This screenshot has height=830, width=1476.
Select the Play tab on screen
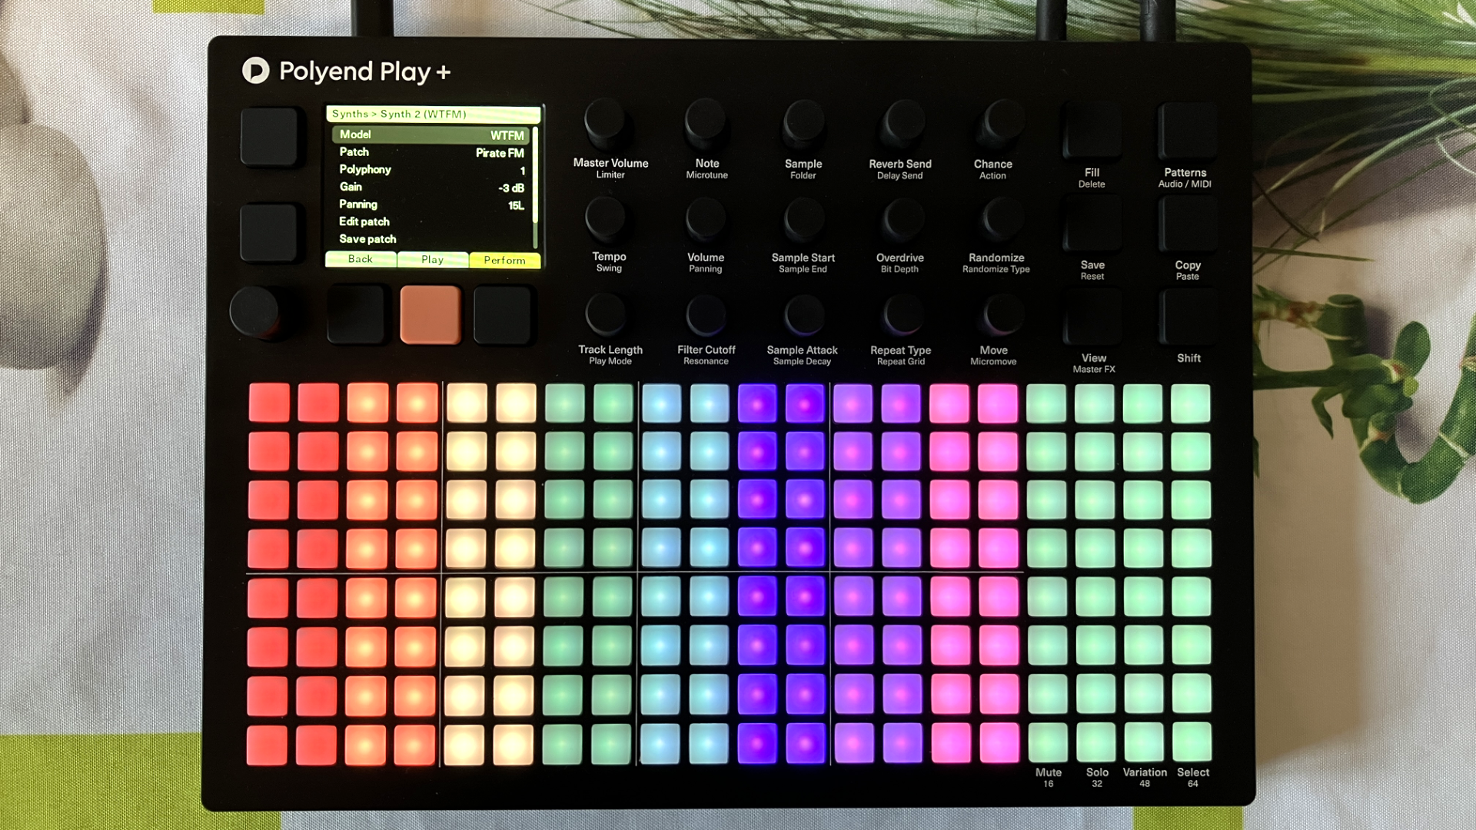[431, 260]
